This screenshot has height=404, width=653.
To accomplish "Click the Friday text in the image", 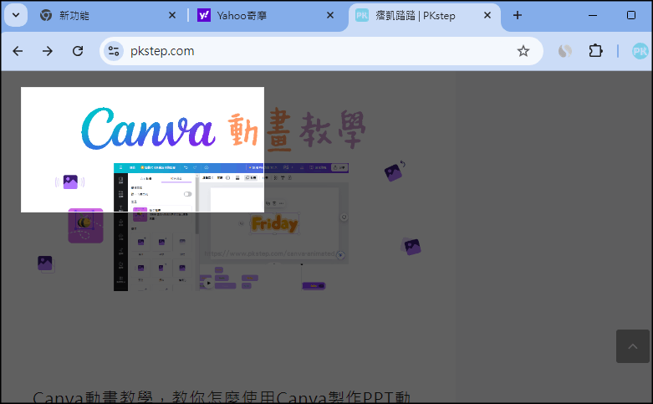I will [274, 224].
